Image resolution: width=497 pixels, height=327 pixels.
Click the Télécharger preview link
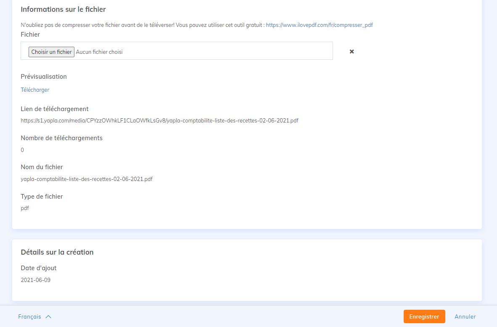pyautogui.click(x=35, y=90)
